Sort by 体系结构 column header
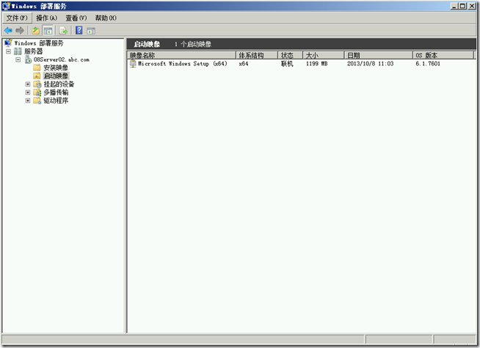The image size is (480, 348). [x=257, y=55]
